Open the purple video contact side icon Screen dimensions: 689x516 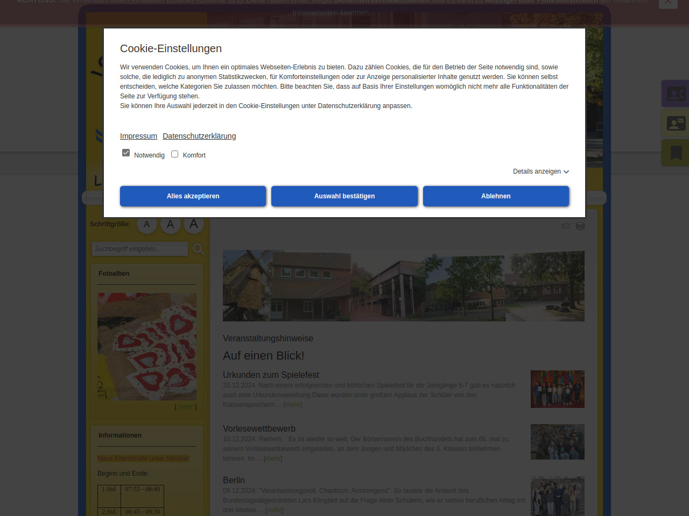point(676,94)
